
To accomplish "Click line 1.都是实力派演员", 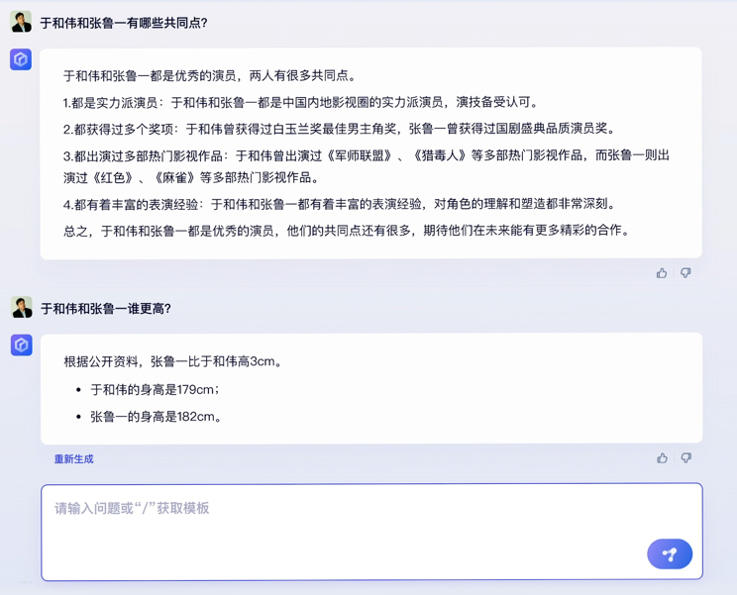I will (x=301, y=102).
